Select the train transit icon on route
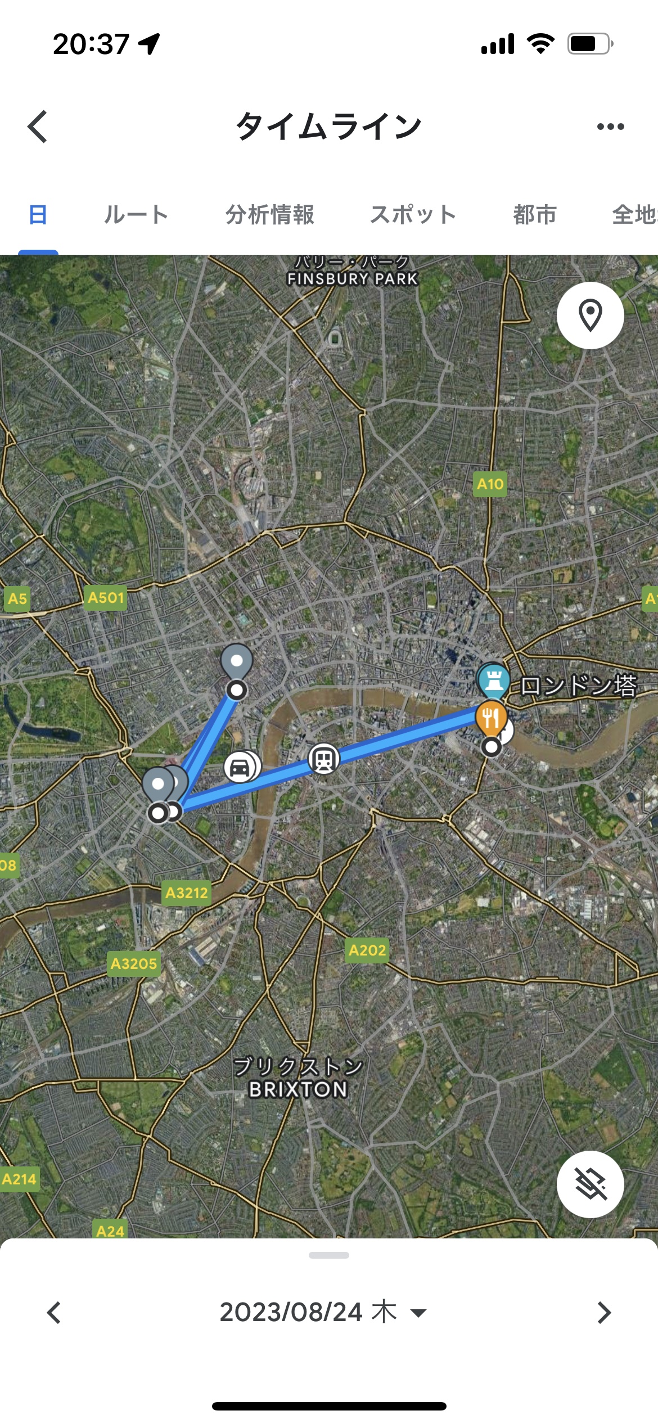This screenshot has width=658, height=1424. coord(324,759)
